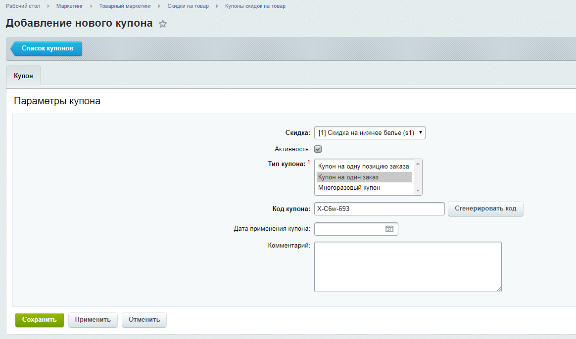Viewport: 576px width, 339px height.
Task: Go back to Список купонов
Action: [x=47, y=48]
